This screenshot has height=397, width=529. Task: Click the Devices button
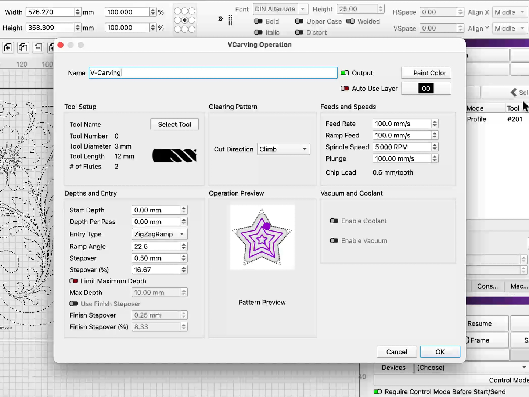pos(393,368)
